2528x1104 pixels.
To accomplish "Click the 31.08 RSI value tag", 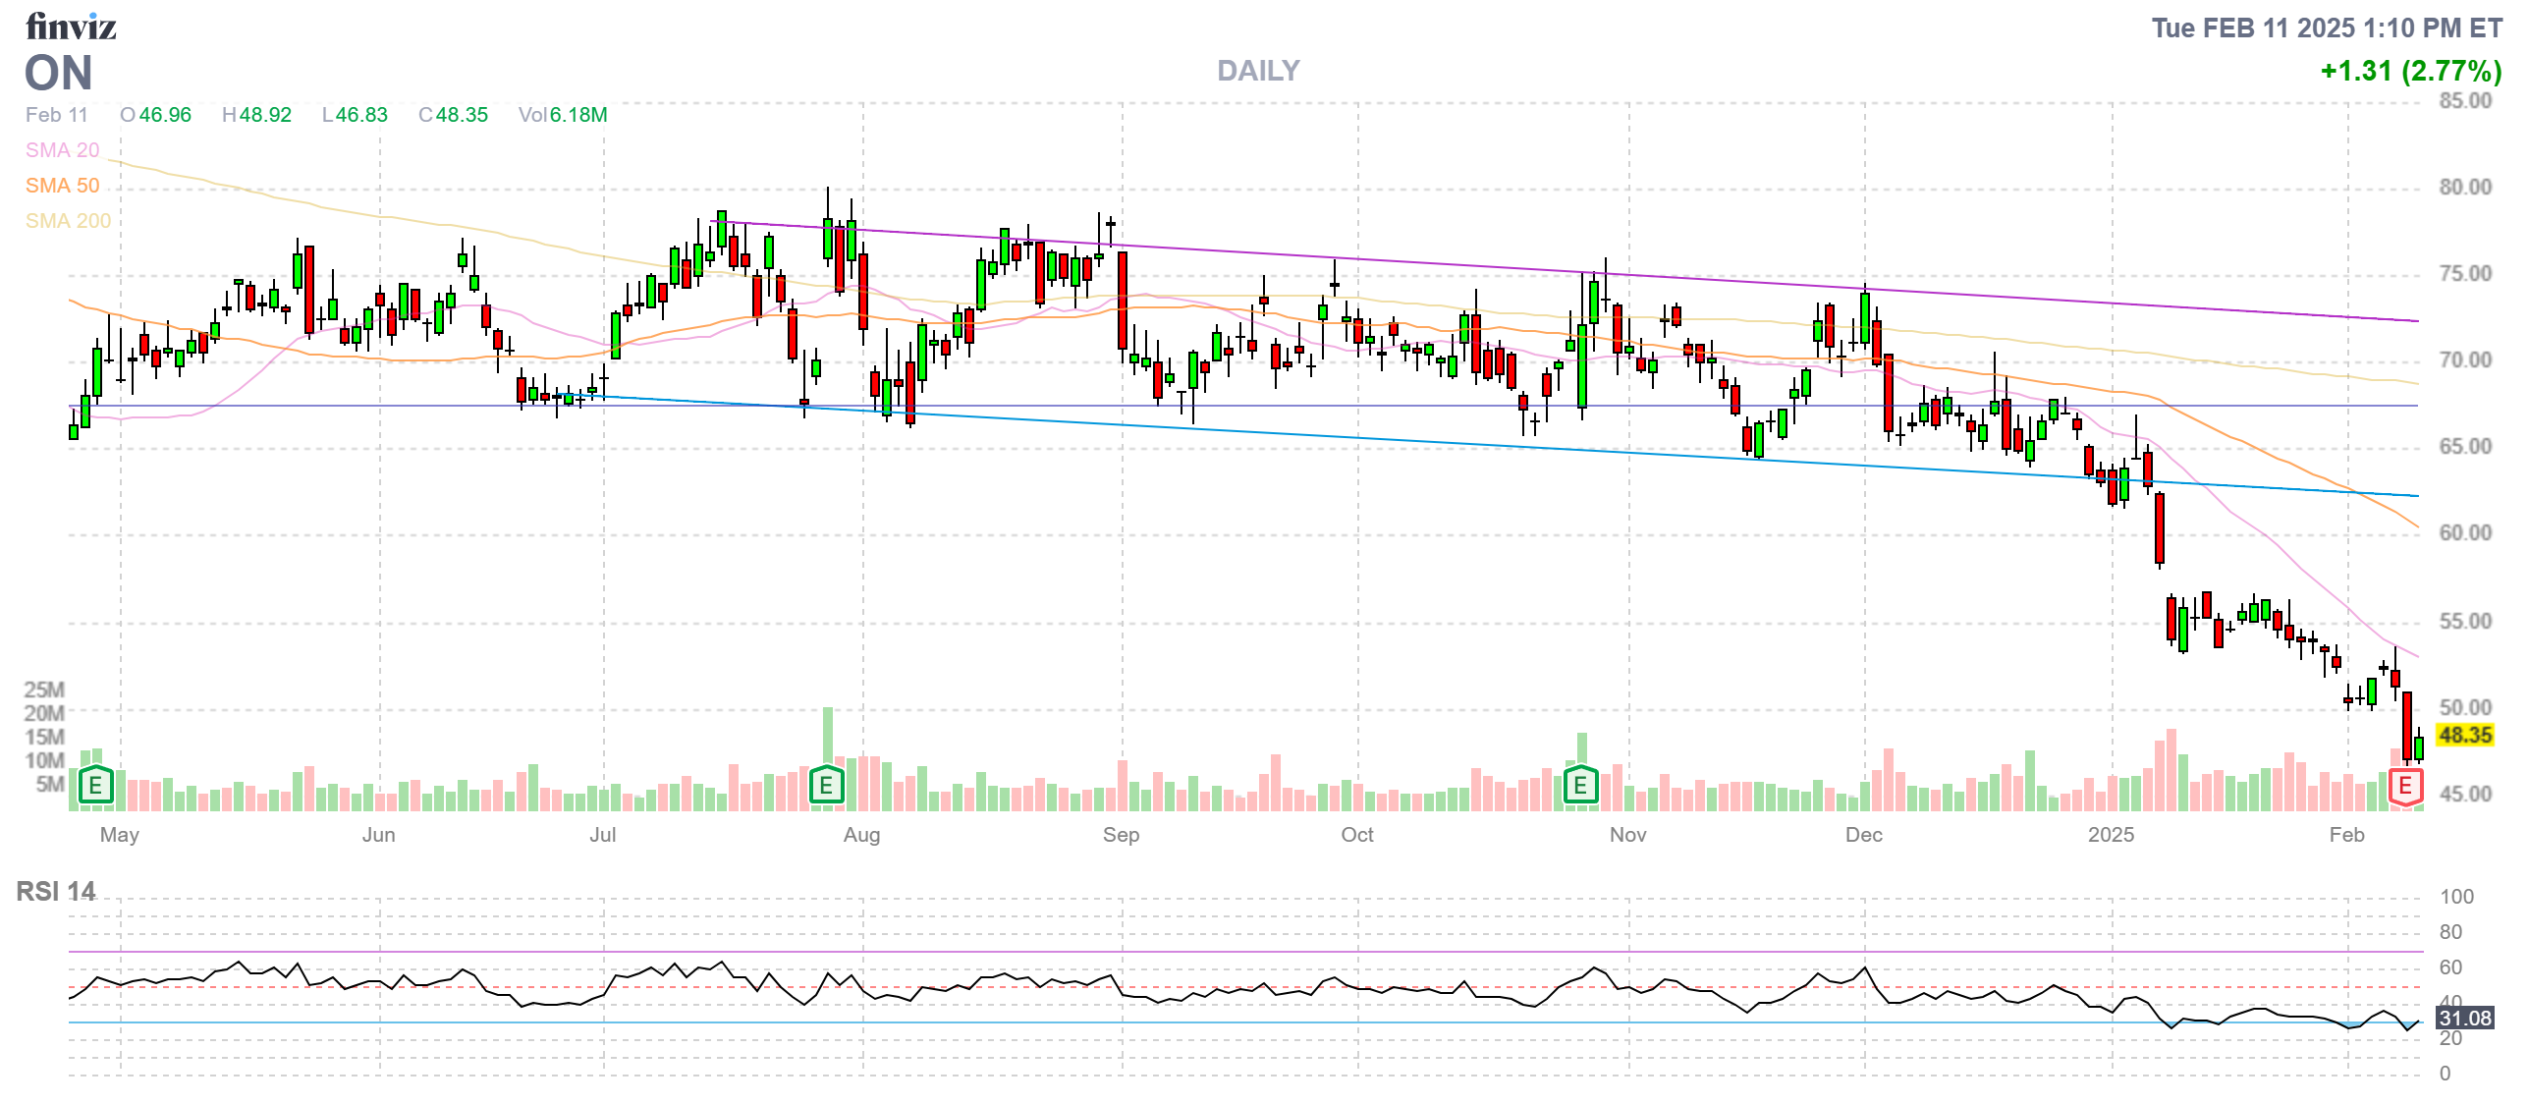I will [x=2465, y=1018].
